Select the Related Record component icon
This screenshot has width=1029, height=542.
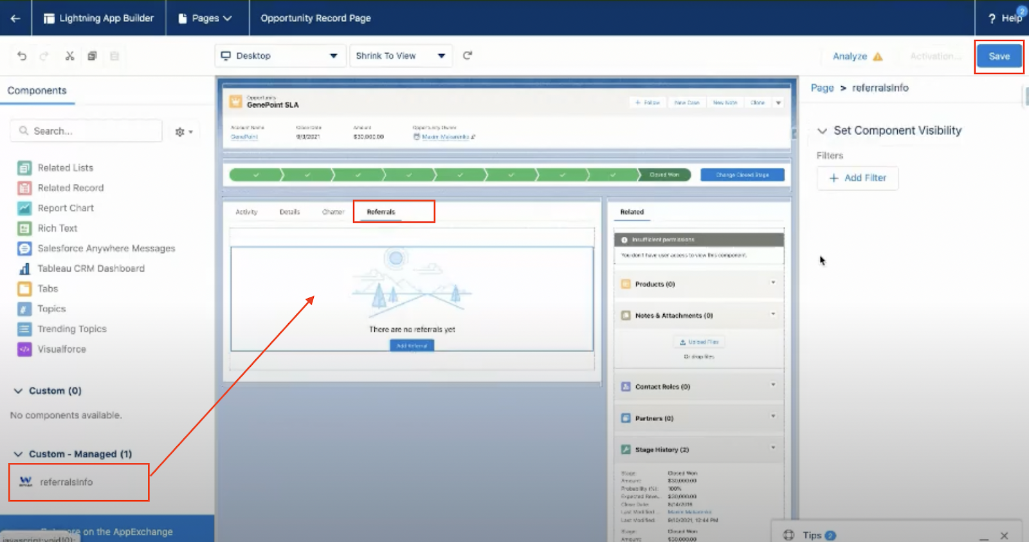tap(24, 188)
